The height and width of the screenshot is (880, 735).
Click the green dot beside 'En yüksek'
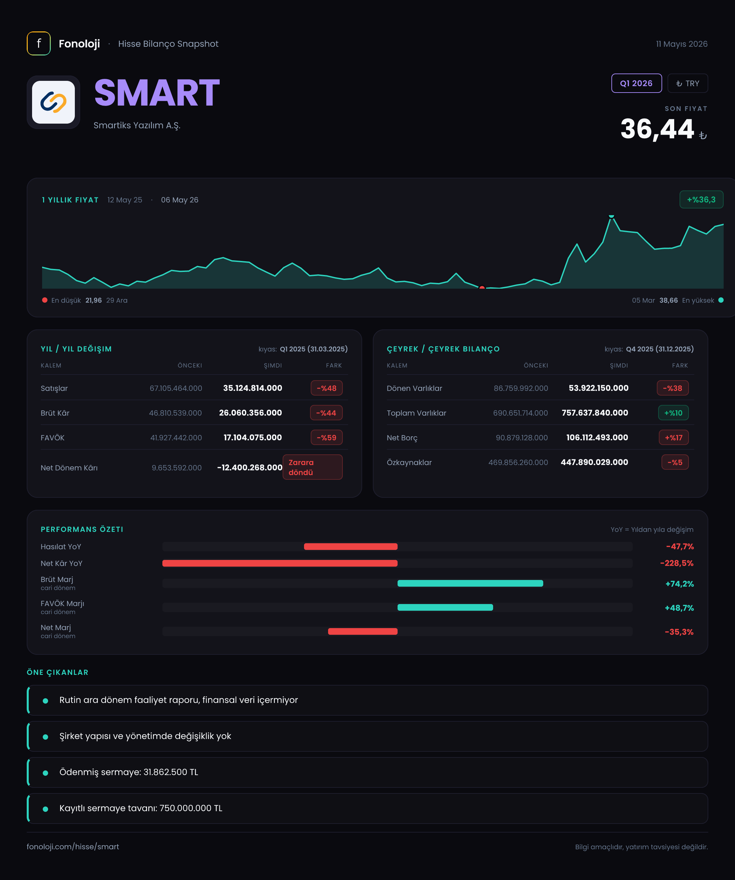coord(721,300)
